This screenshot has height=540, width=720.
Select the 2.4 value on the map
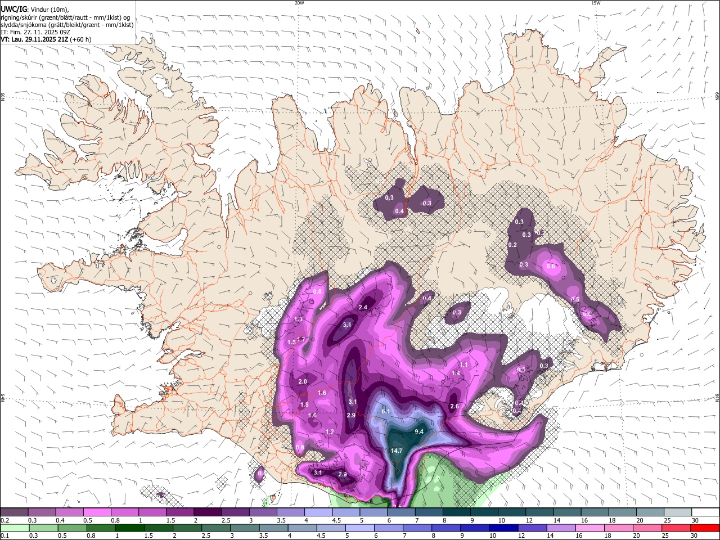363,307
